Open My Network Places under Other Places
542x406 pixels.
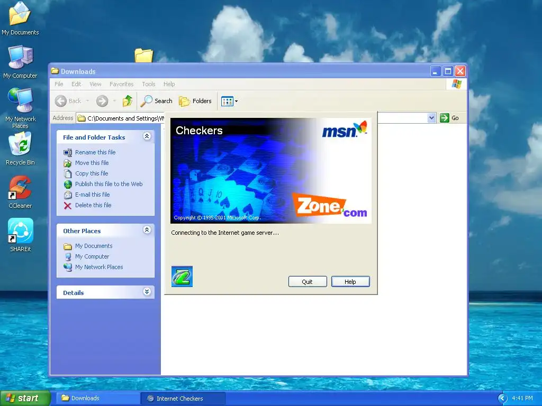pos(99,267)
